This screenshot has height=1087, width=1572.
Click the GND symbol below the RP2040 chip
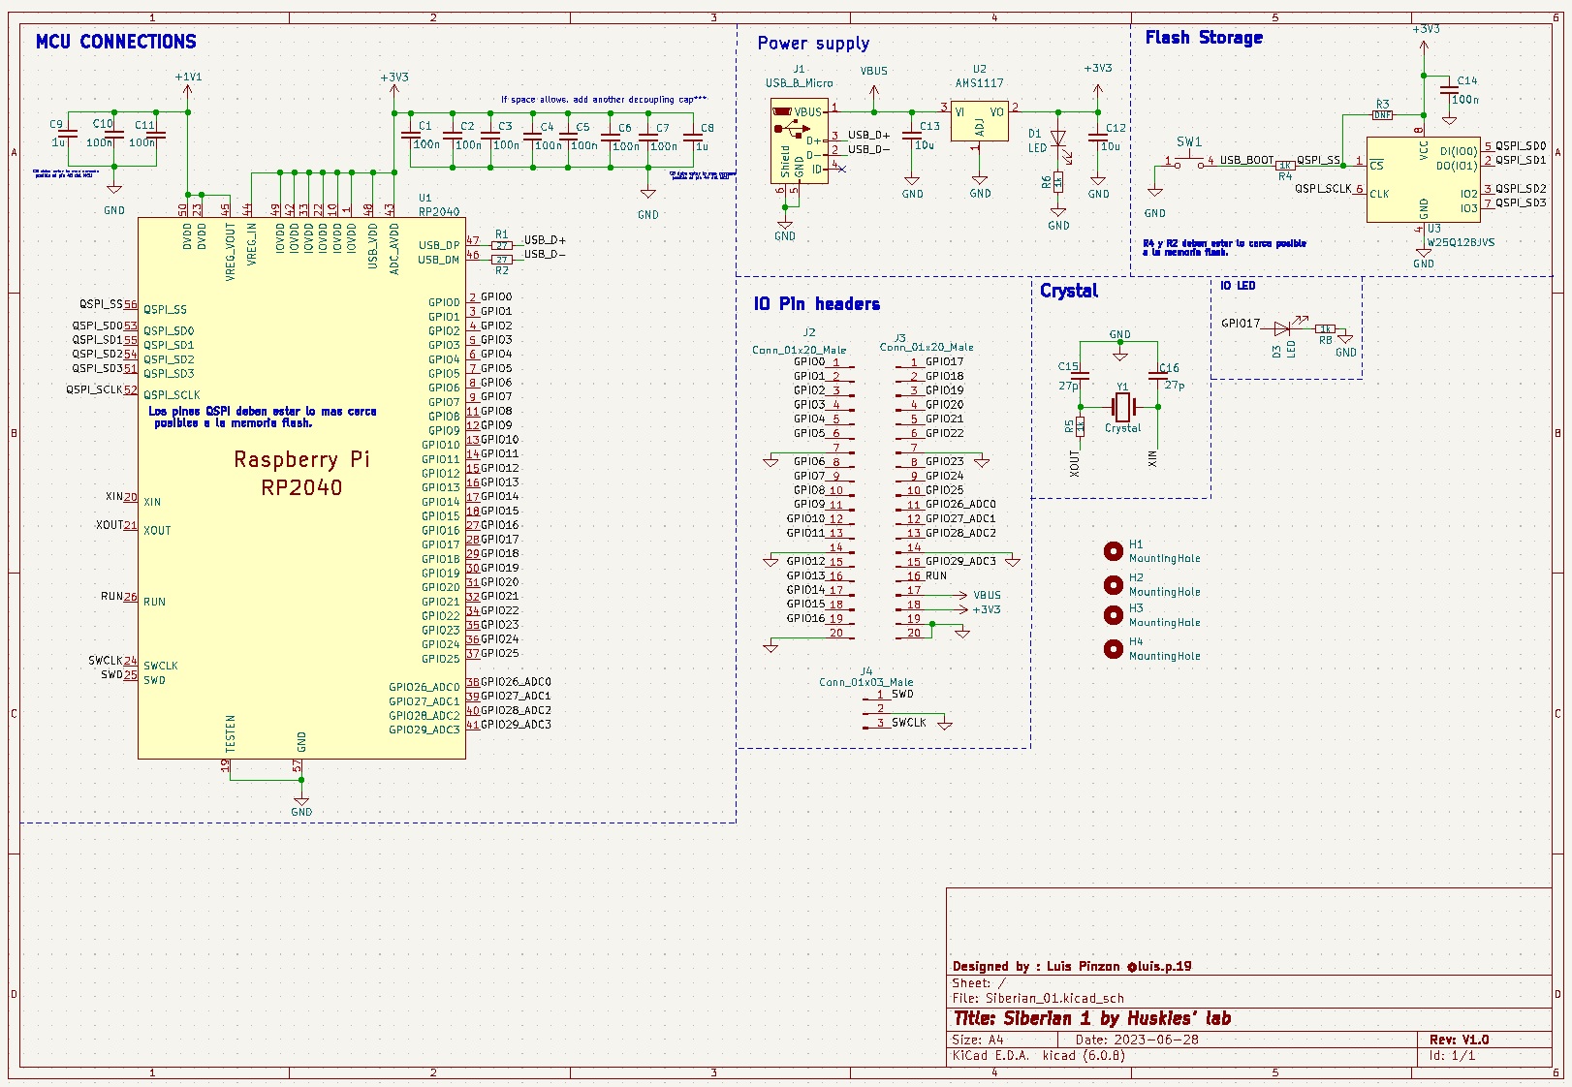(301, 804)
